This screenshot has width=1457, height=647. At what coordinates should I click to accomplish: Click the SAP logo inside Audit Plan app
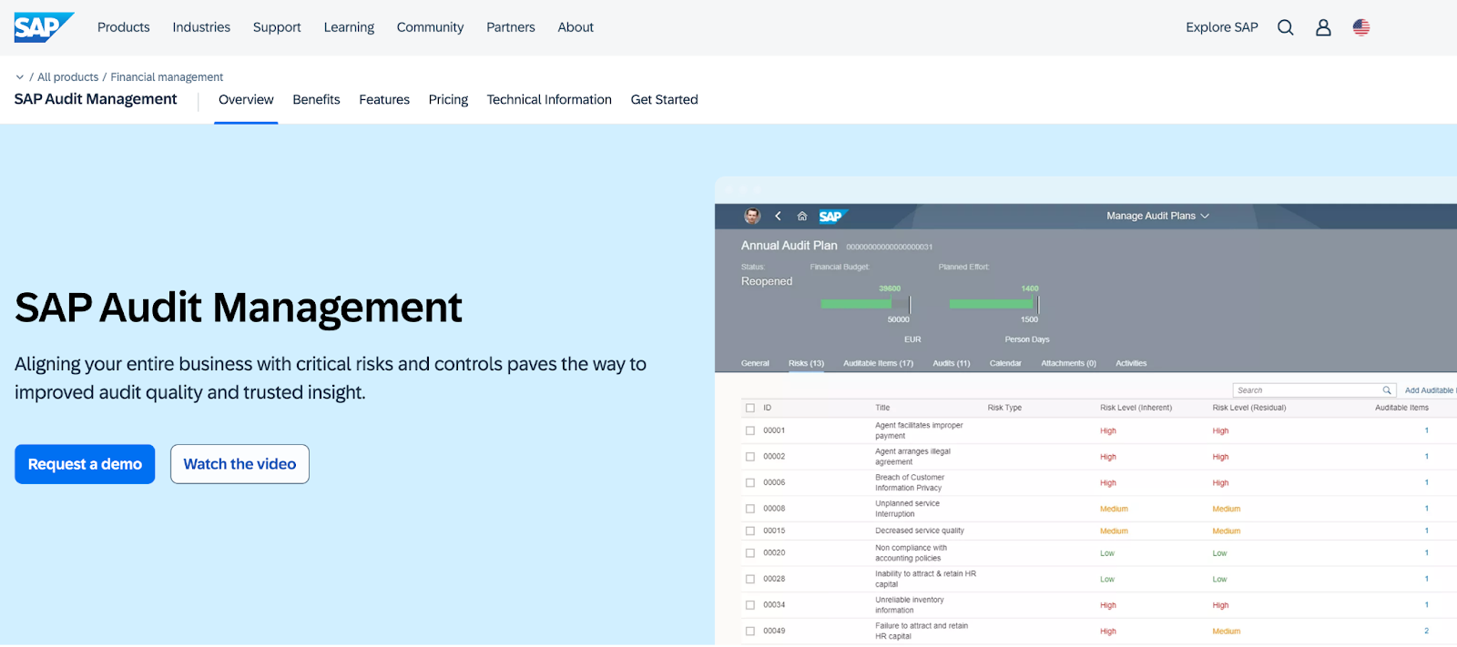[x=832, y=216]
